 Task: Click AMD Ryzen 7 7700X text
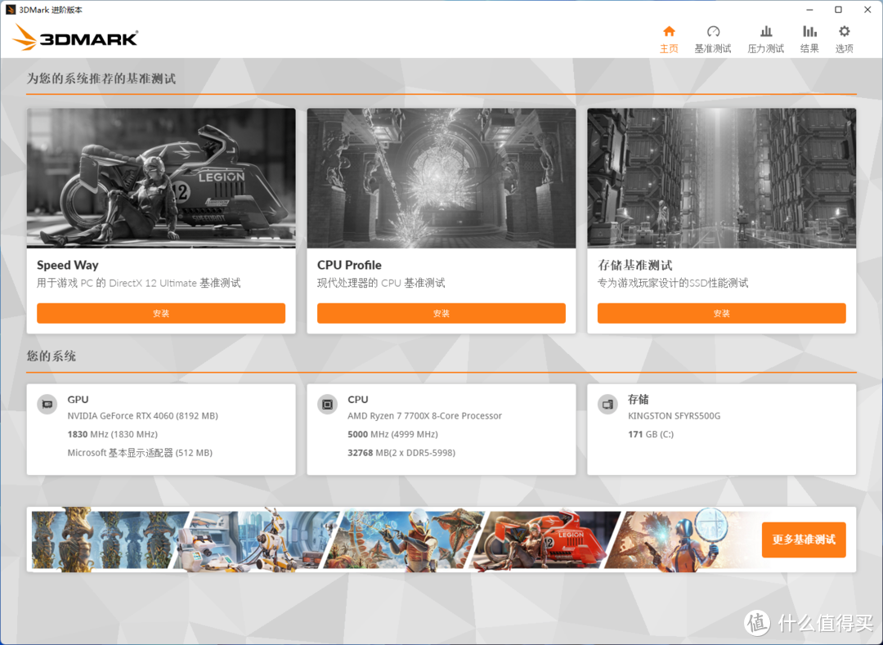424,416
